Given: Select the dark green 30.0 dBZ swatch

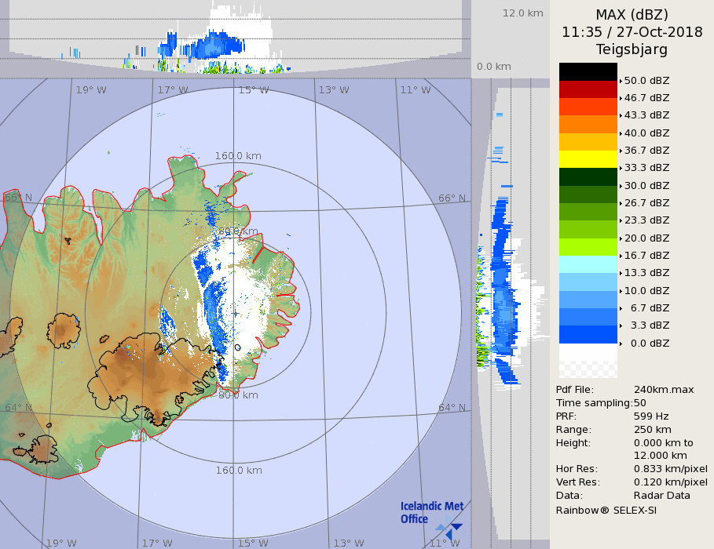Looking at the screenshot, I should pyautogui.click(x=588, y=176).
